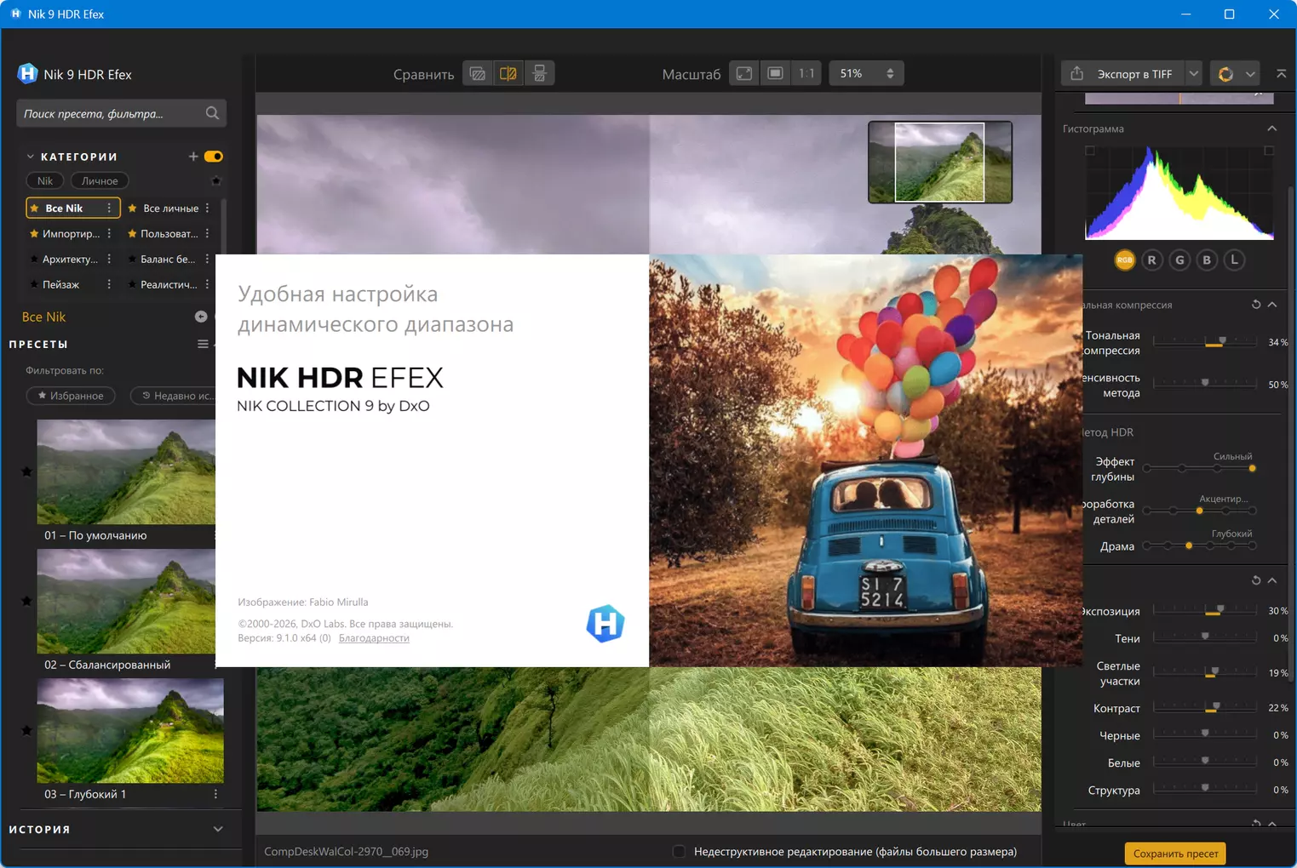Click the navigator preview thumbnail

940,162
